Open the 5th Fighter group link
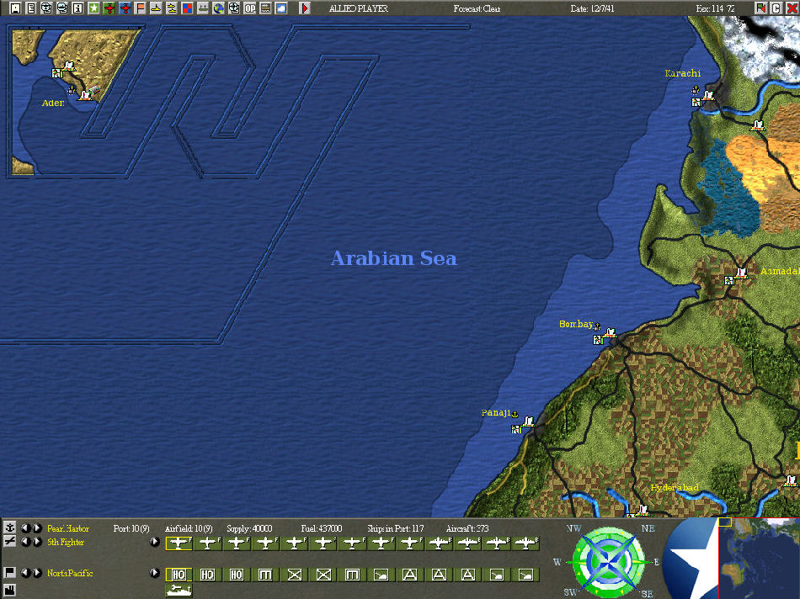 66,542
